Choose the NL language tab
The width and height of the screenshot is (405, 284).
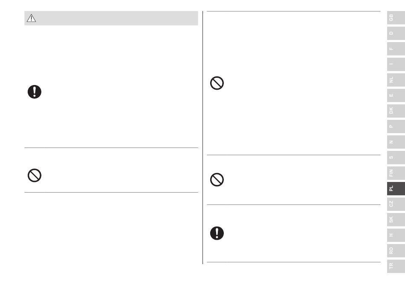[396, 80]
